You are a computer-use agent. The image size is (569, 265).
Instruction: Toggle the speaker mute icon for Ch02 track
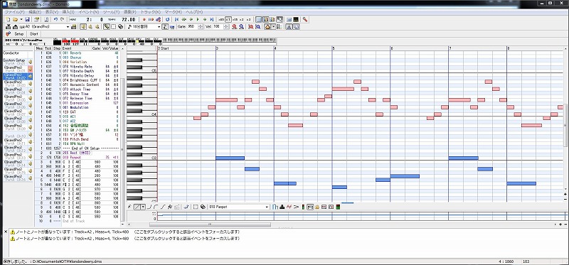coord(30,76)
